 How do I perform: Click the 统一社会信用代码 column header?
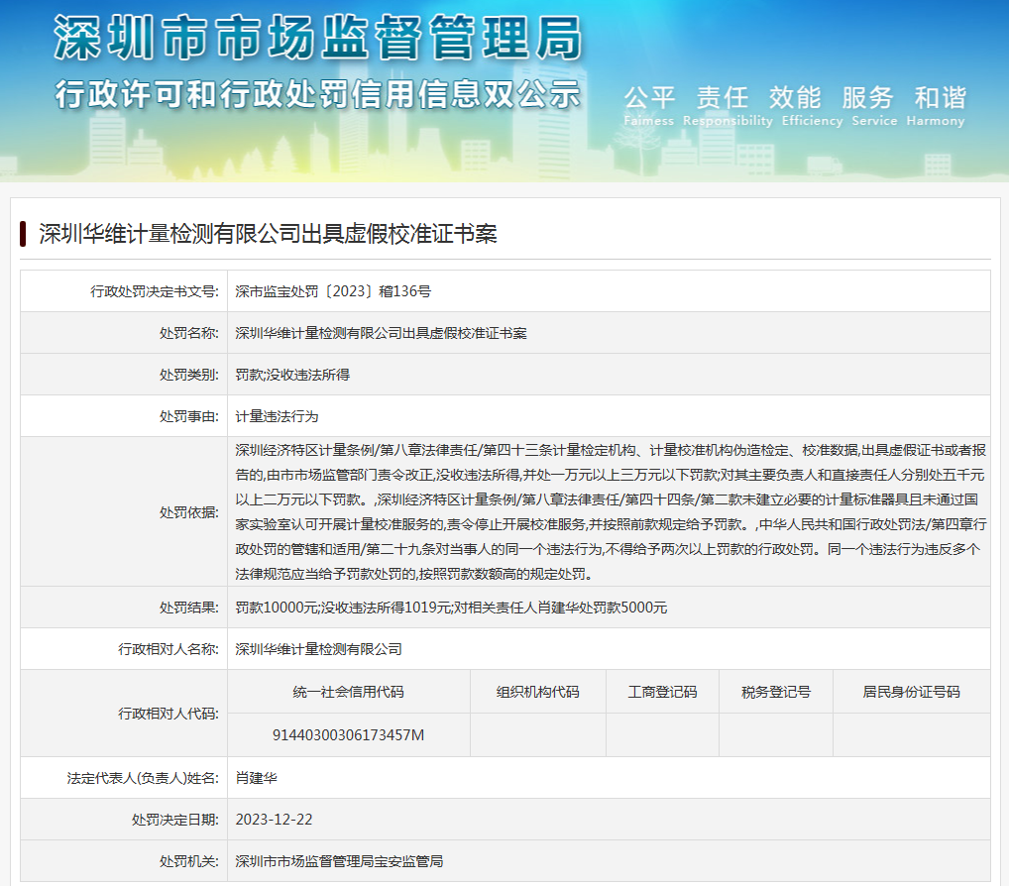(348, 692)
